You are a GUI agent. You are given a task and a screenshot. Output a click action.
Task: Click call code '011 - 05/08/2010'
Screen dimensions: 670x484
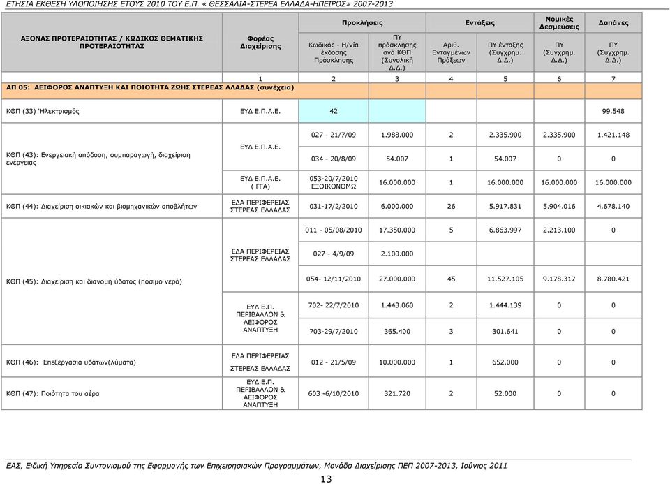point(334,230)
